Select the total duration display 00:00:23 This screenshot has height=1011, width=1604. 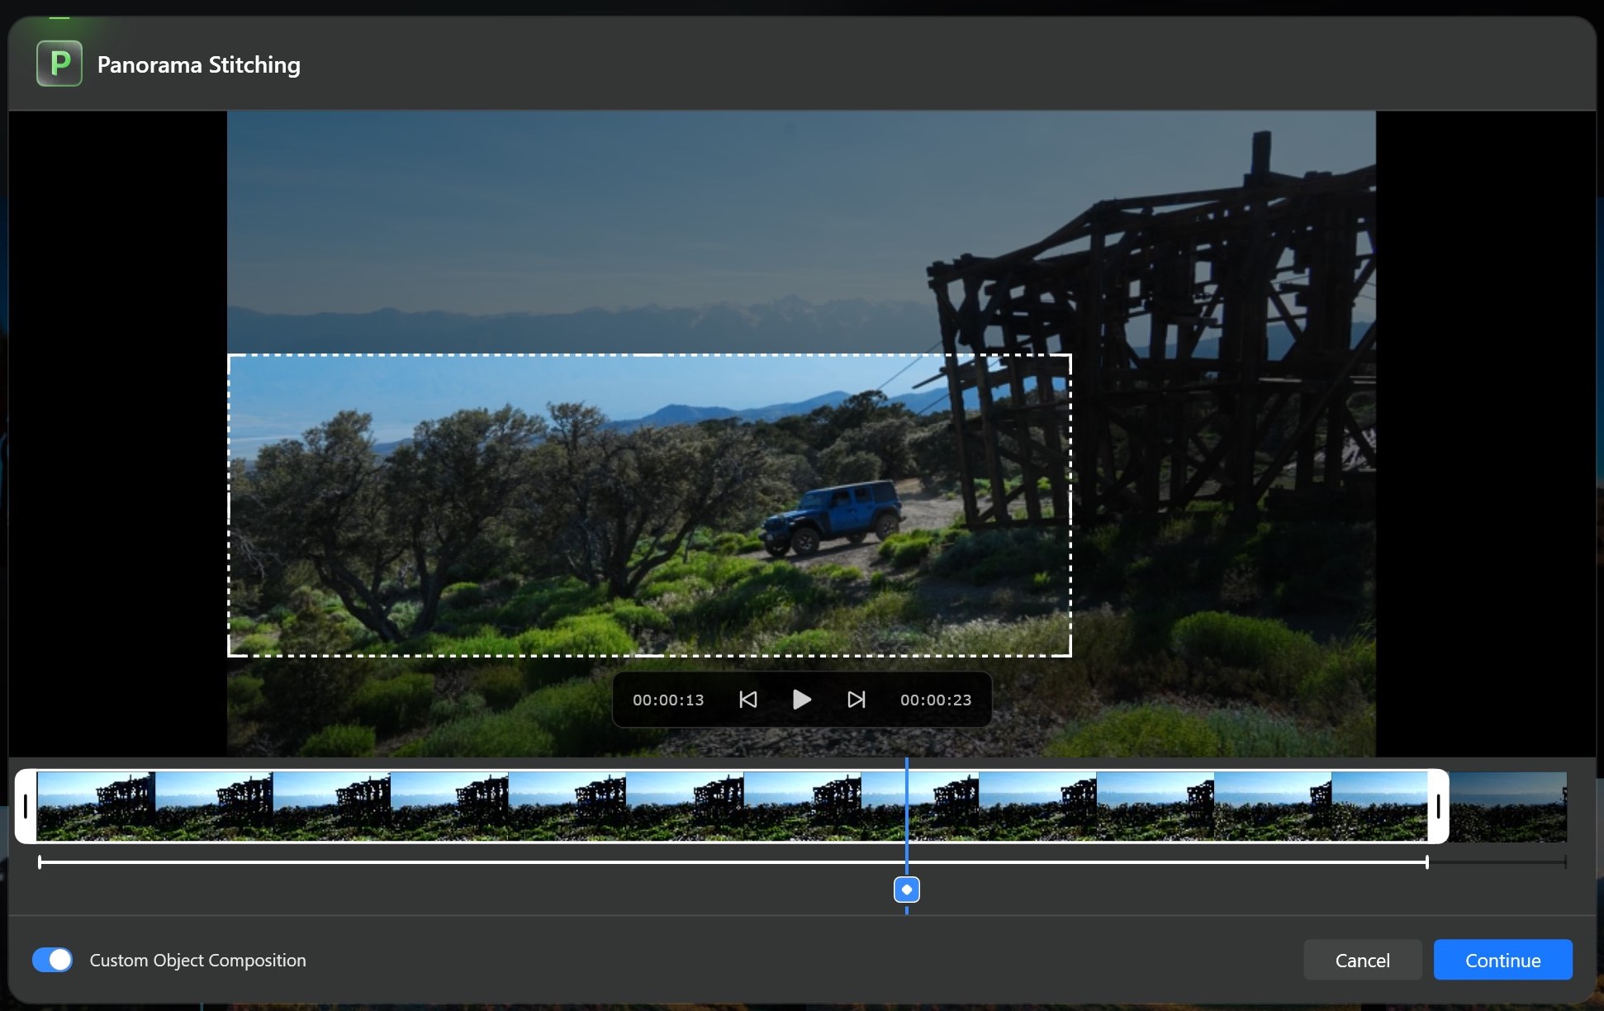pyautogui.click(x=934, y=700)
